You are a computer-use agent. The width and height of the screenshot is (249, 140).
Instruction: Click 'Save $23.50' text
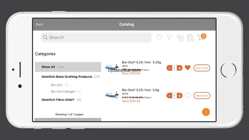coord(131,73)
